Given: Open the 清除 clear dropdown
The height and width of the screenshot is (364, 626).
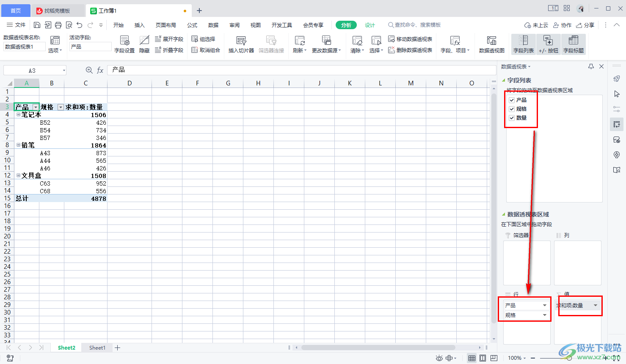Looking at the screenshot, I should [357, 50].
